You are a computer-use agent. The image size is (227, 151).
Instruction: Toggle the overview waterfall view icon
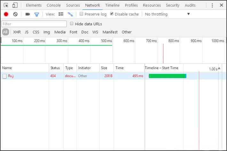[70, 14]
